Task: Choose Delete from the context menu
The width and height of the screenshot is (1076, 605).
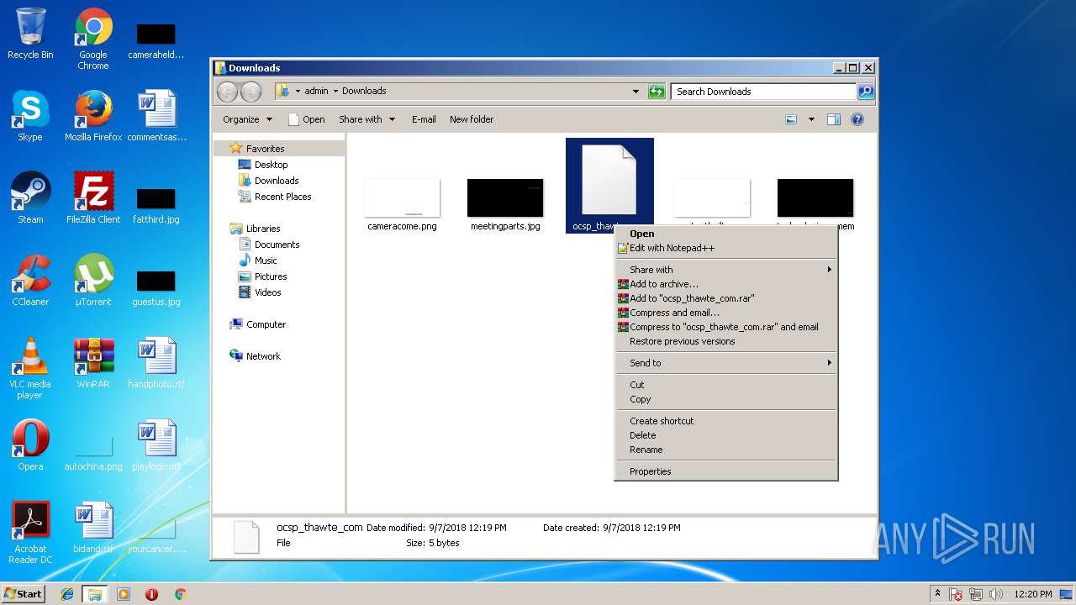Action: pos(726,435)
